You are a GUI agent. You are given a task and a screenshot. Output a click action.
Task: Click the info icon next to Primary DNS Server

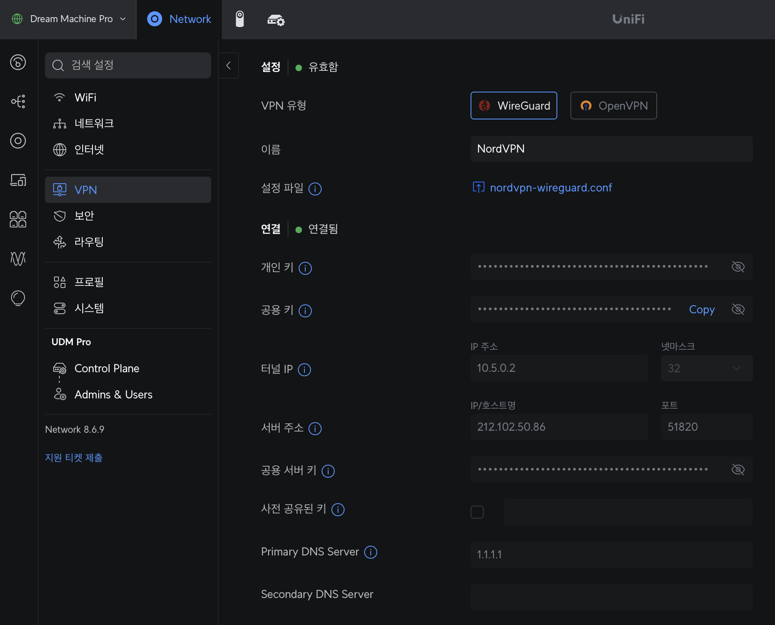click(x=371, y=552)
